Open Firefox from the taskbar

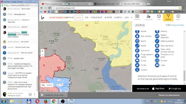pos(46,101)
